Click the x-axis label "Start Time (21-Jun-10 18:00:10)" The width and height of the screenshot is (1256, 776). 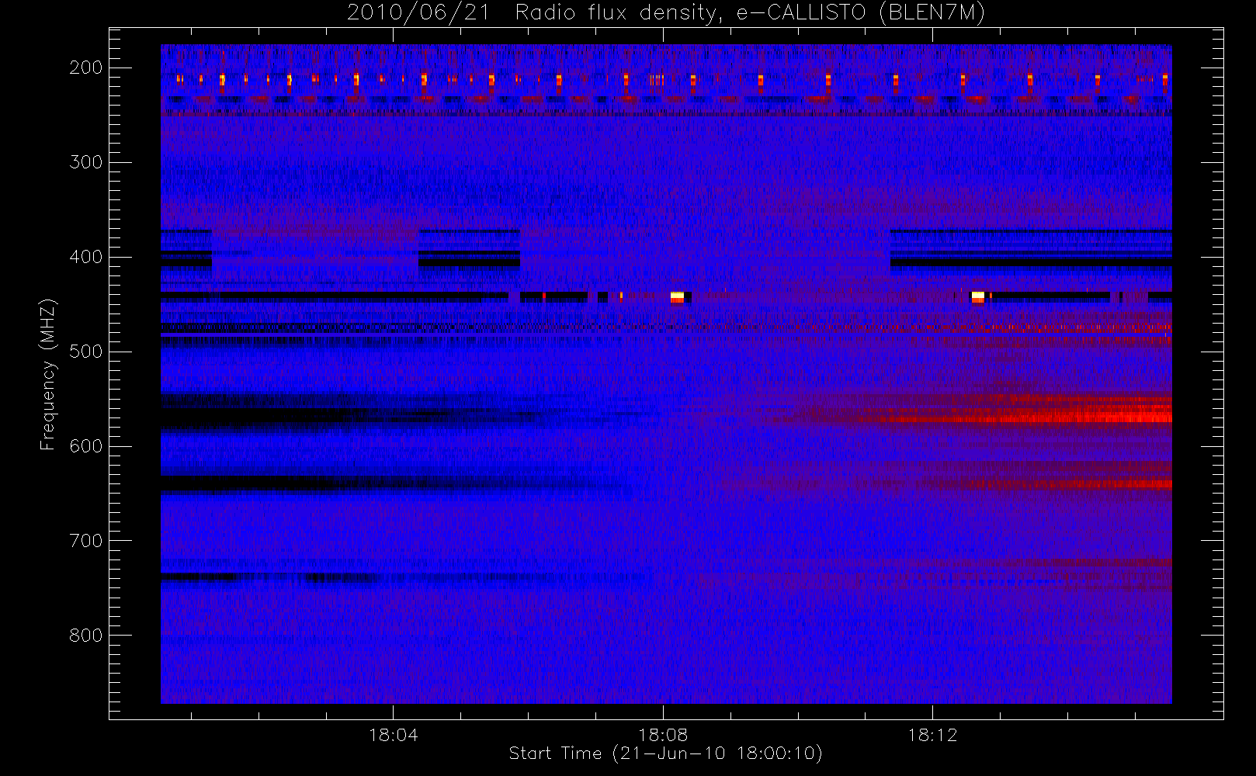(x=666, y=753)
